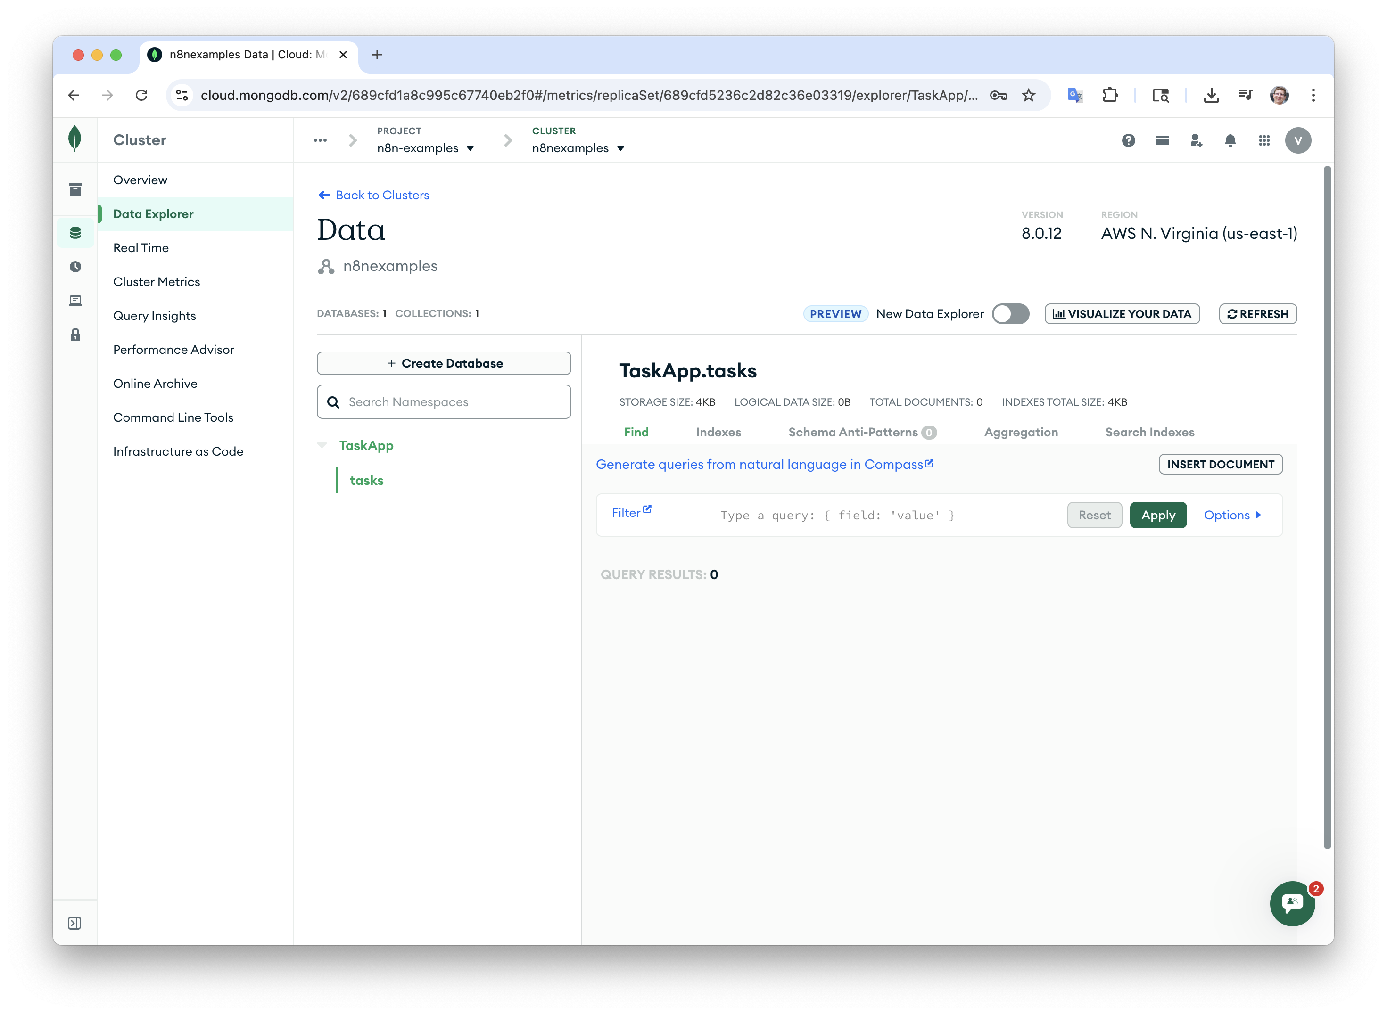Click the notifications bell icon

[x=1230, y=141]
